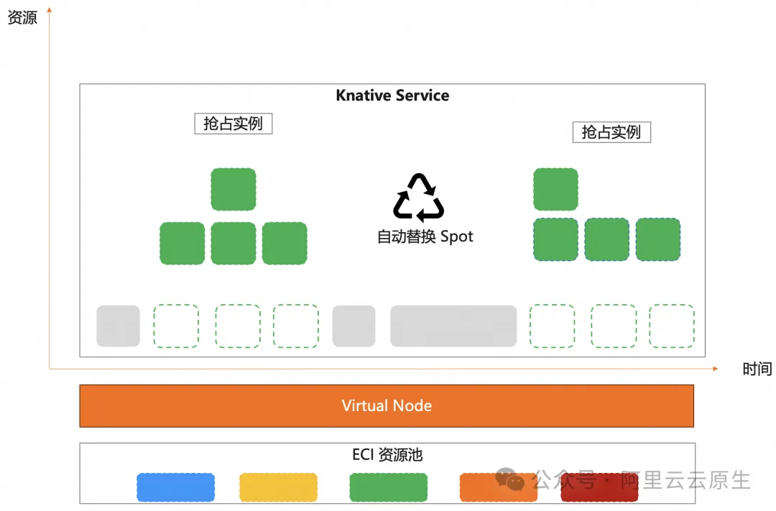Image resolution: width=776 pixels, height=511 pixels.
Task: Click the first dashed empty green box
Action: tap(176, 326)
